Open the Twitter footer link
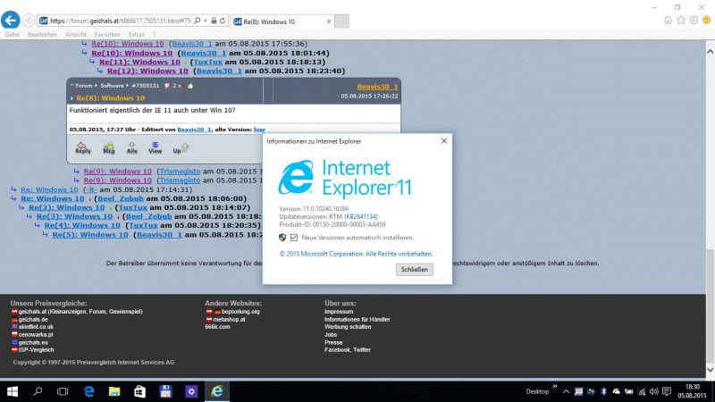The height and width of the screenshot is (402, 715). (x=362, y=350)
